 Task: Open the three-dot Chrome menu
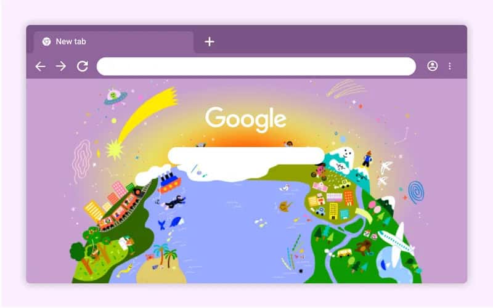[x=450, y=66]
